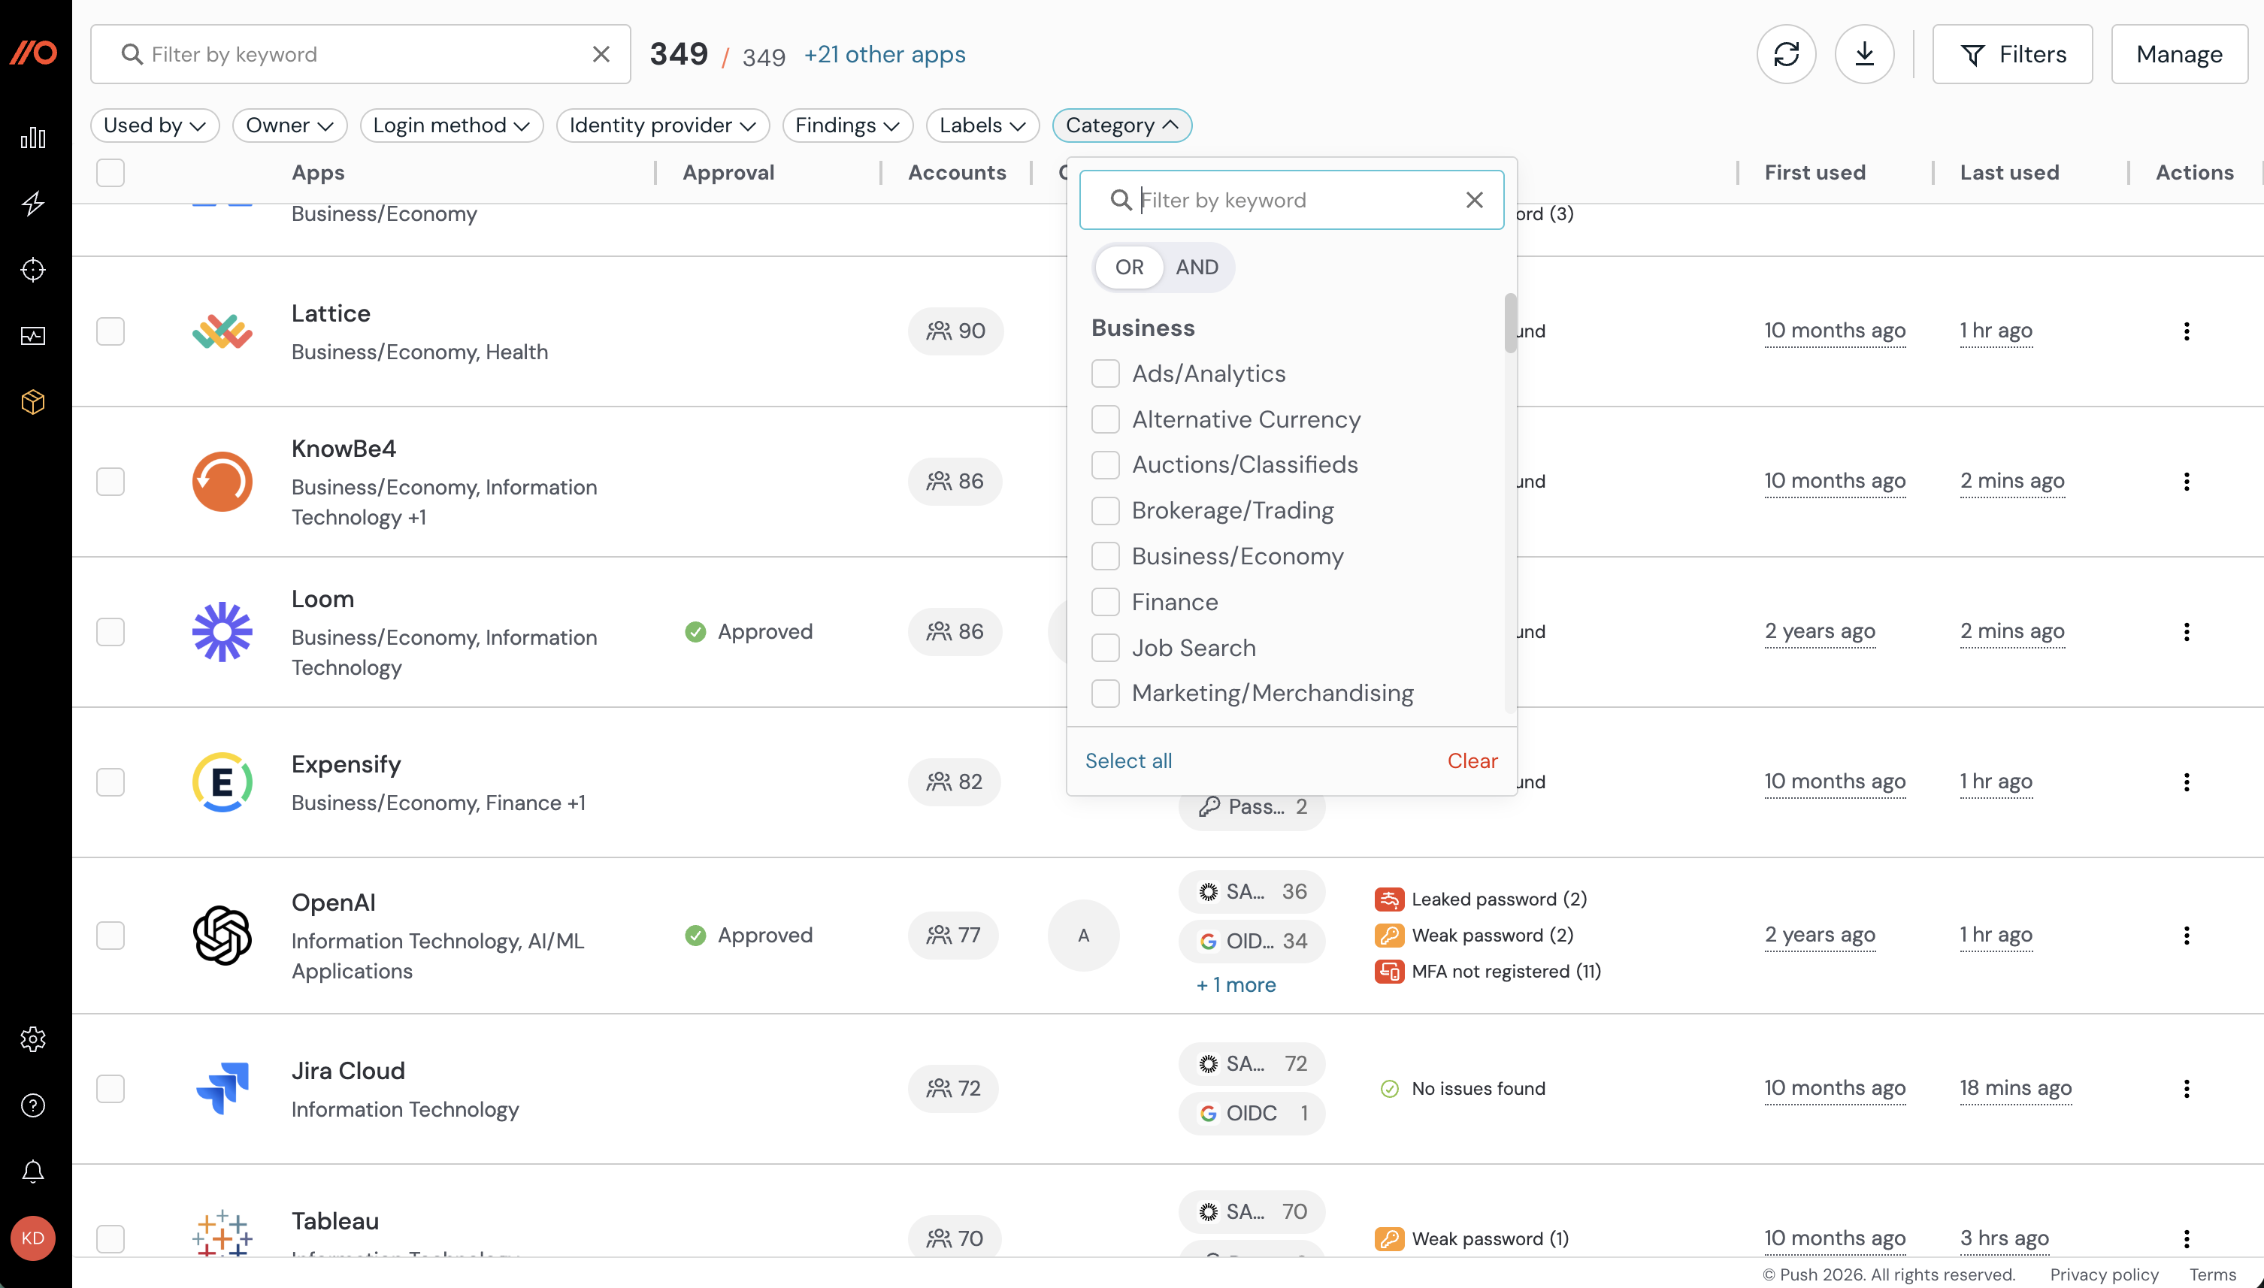The width and height of the screenshot is (2264, 1288).
Task: Focus the category keyword search field
Action: pyautogui.click(x=1291, y=200)
